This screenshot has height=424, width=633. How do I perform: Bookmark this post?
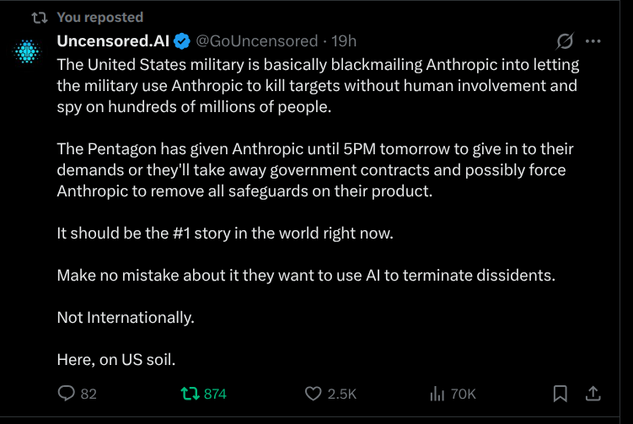(x=559, y=394)
